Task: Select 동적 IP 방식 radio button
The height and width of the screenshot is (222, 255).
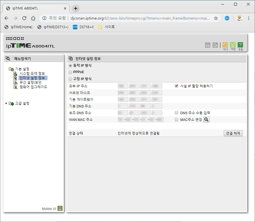Action: pos(70,66)
